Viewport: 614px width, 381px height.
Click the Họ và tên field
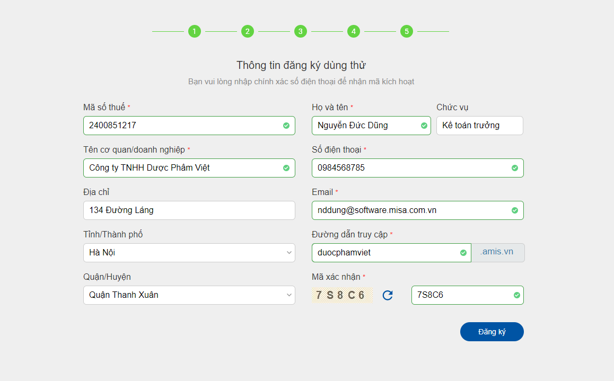pos(366,126)
